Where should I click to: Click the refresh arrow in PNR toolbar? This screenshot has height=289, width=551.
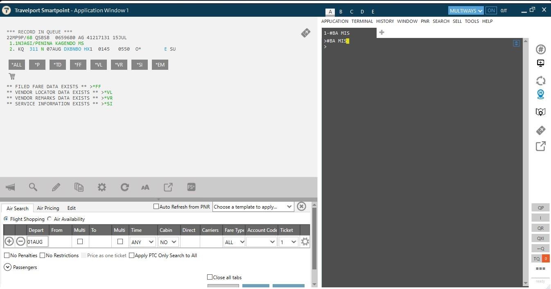pos(125,187)
